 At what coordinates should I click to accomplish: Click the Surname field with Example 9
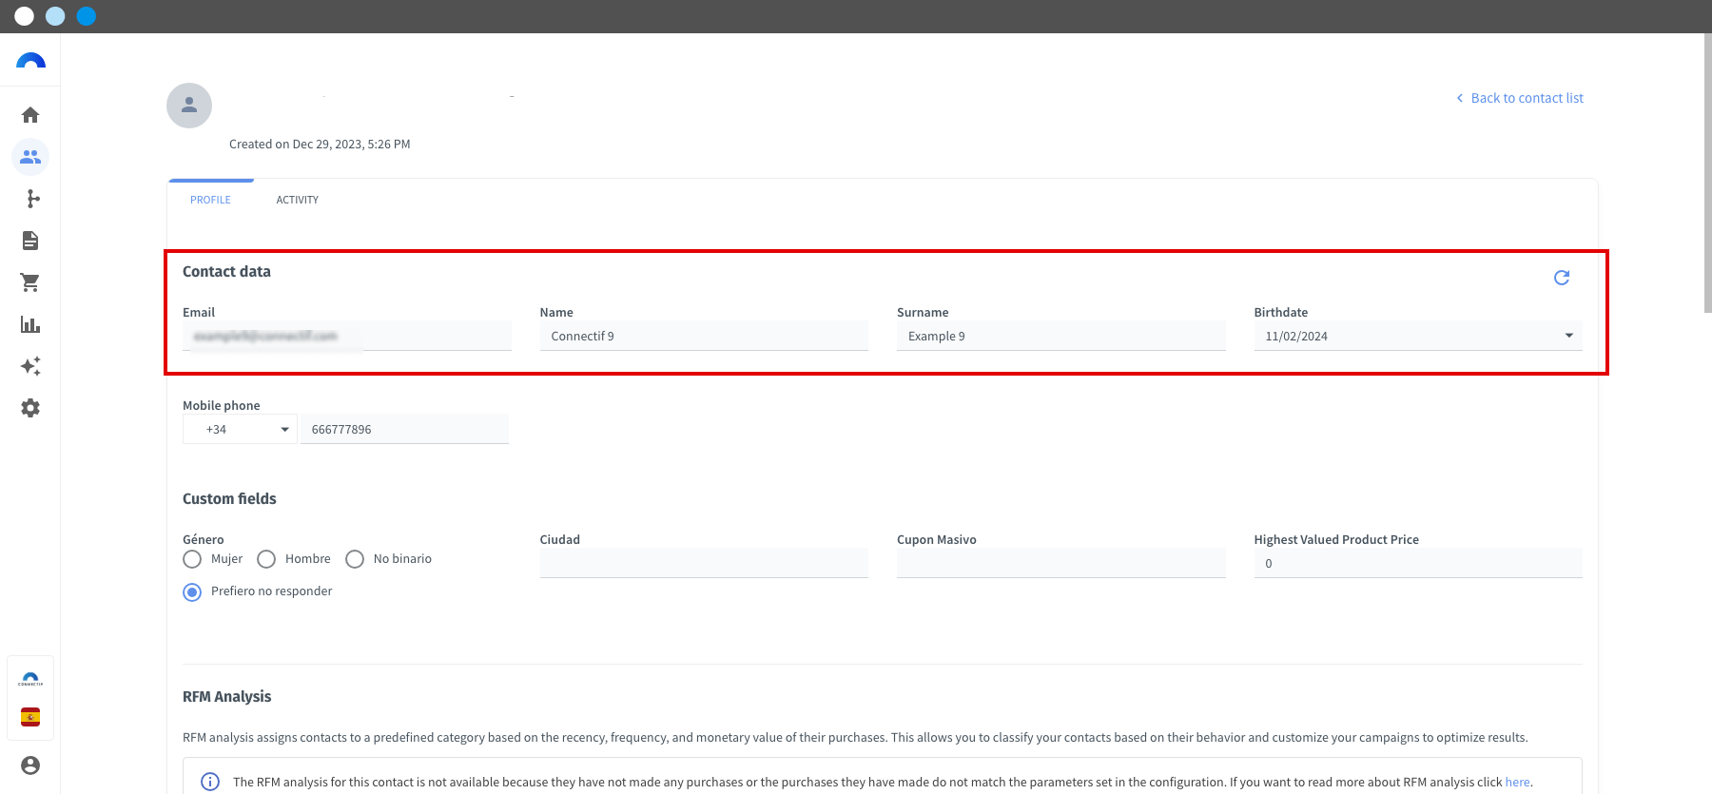[x=1061, y=336]
